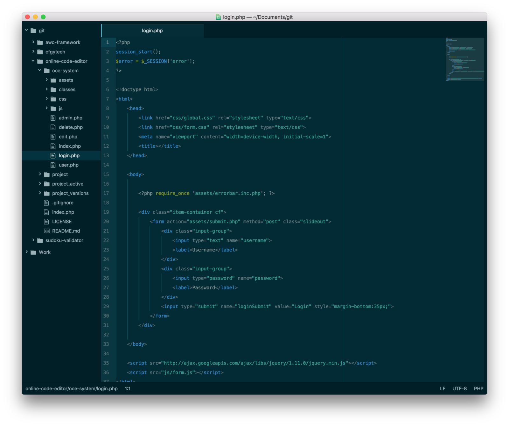Image resolution: width=509 pixels, height=426 pixels.
Task: Click the project_active folder icon
Action: coord(47,184)
